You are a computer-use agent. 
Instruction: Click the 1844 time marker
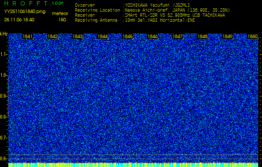pyautogui.click(x=102, y=36)
